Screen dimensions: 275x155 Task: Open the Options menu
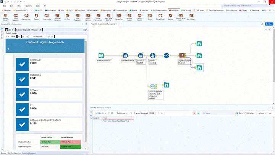(29, 6)
